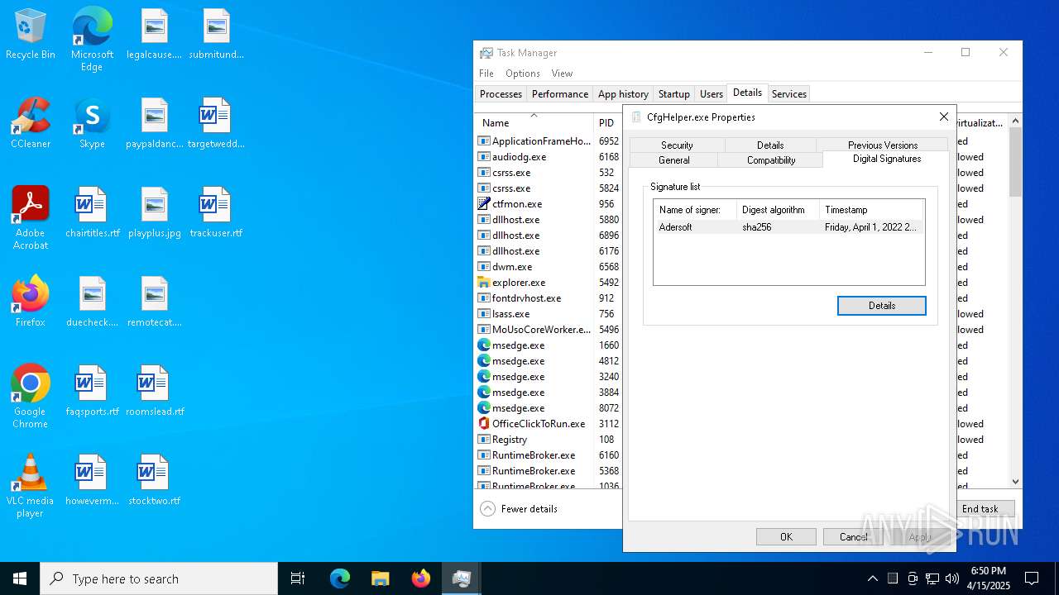Open Edge from the taskbar

click(339, 578)
